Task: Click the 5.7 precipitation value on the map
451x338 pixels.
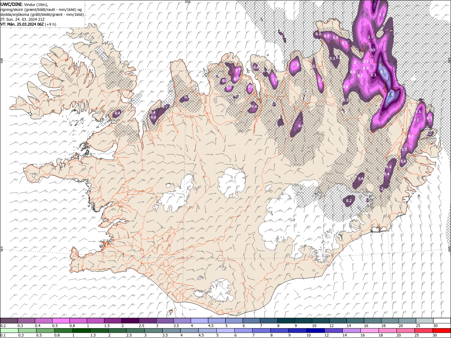Action: point(384,72)
